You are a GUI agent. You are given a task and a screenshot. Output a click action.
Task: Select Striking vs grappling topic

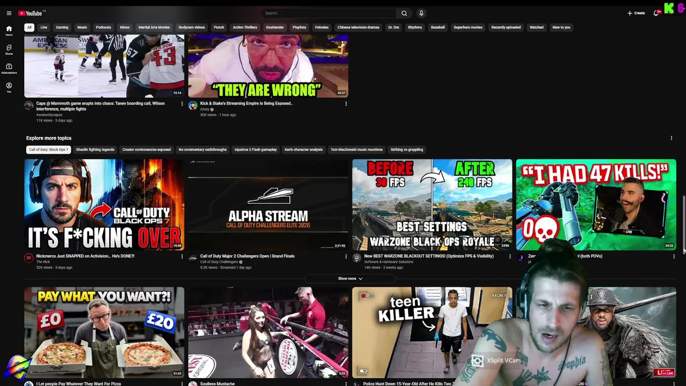(x=407, y=150)
